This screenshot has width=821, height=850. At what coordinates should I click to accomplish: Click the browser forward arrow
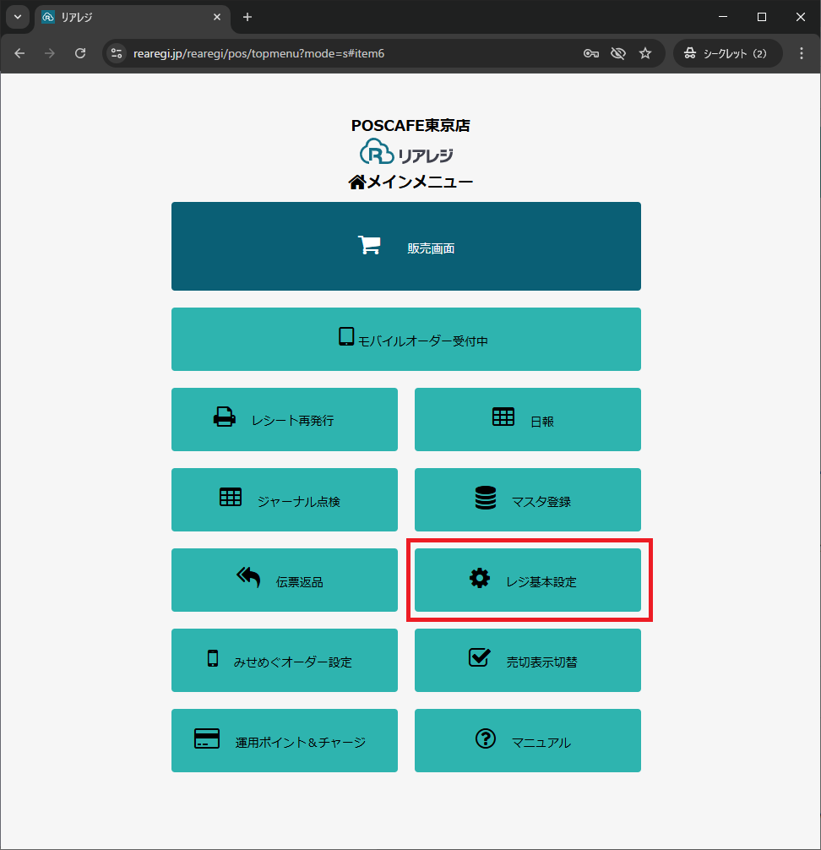[49, 53]
